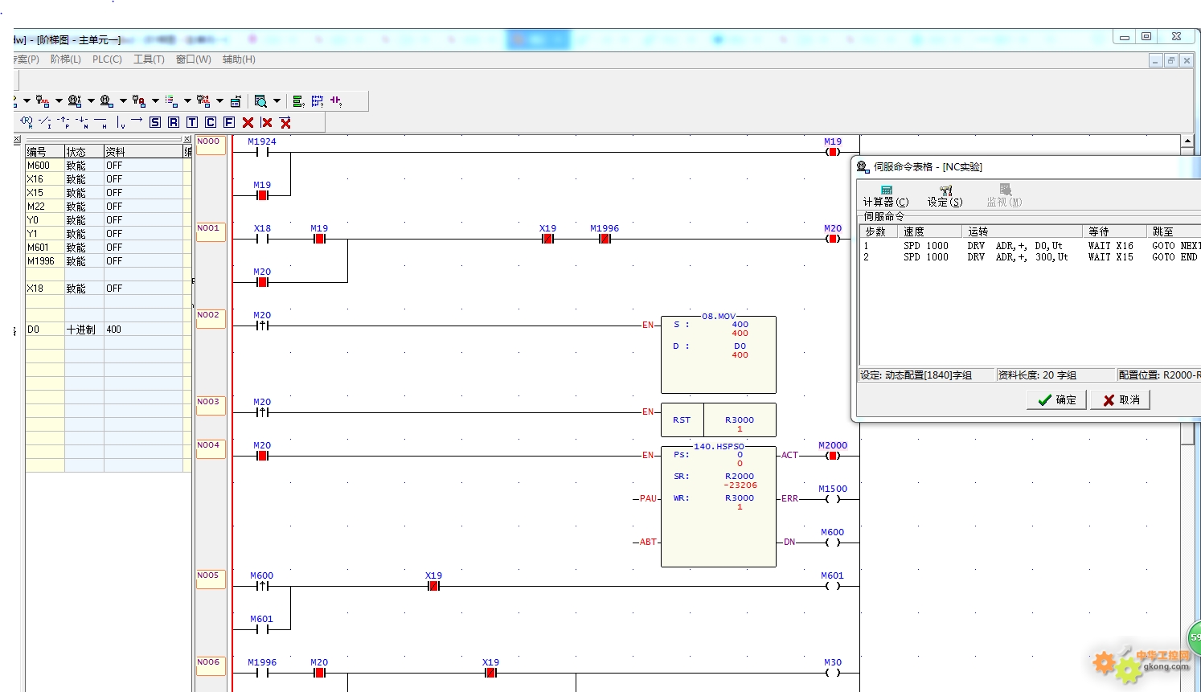Screen dimensions: 1201x692
Task: Click the green bars with question mark icon
Action: point(298,101)
